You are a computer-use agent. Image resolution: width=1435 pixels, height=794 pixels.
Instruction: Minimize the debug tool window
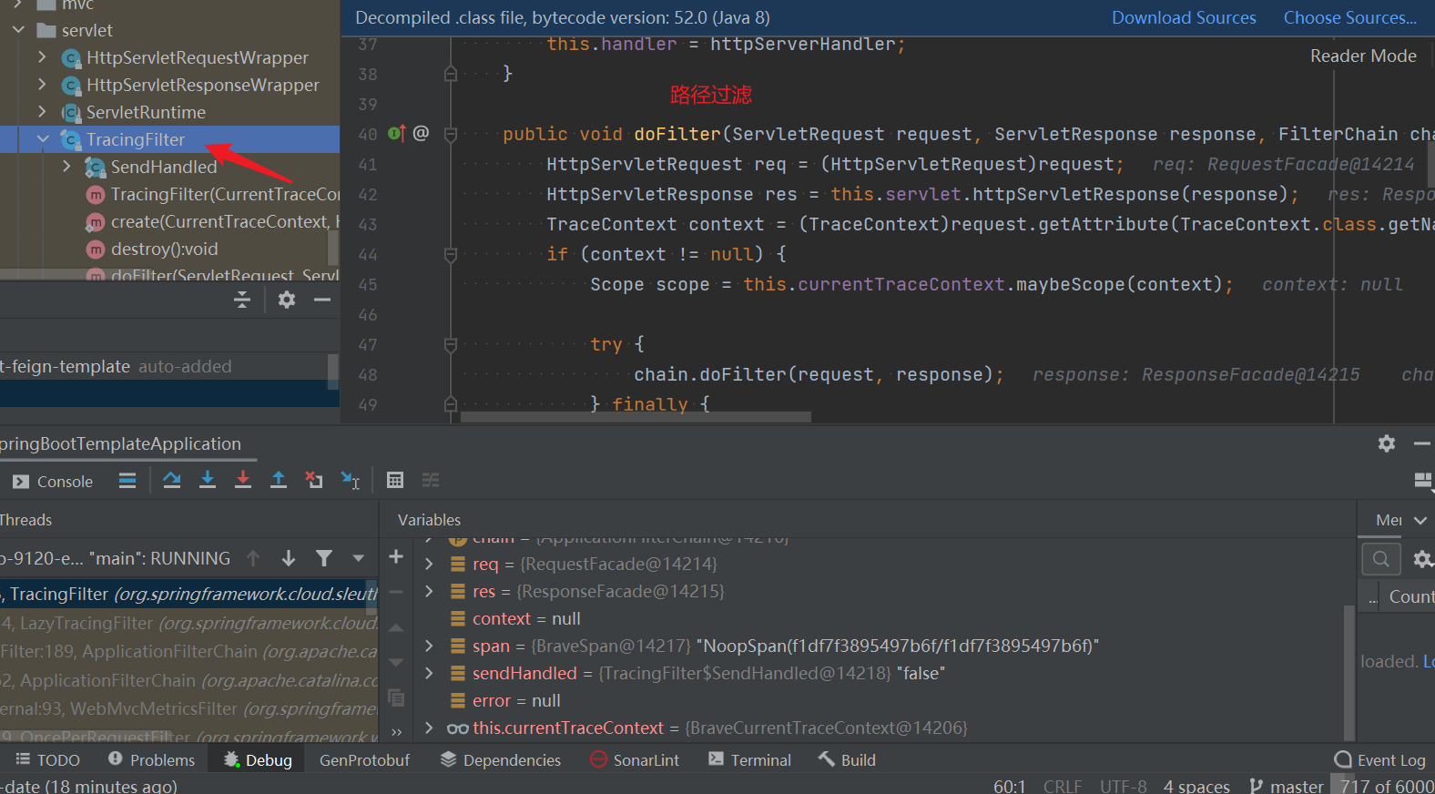tap(1421, 443)
